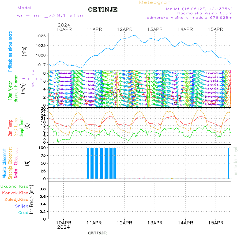Screen dimensions: 241x241
Task: Click the 12APR label on the top axis
Action: pyautogui.click(x=125, y=29)
